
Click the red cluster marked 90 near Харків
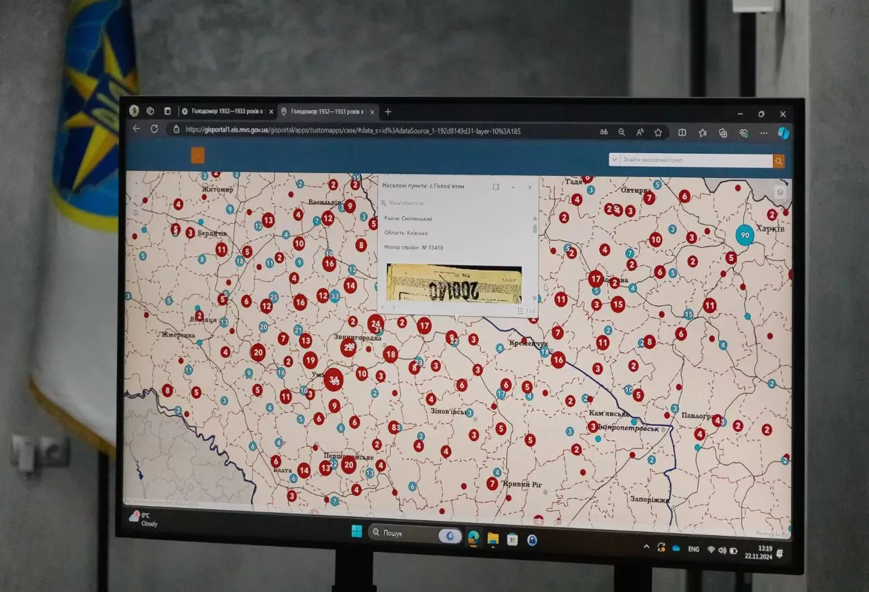point(745,235)
